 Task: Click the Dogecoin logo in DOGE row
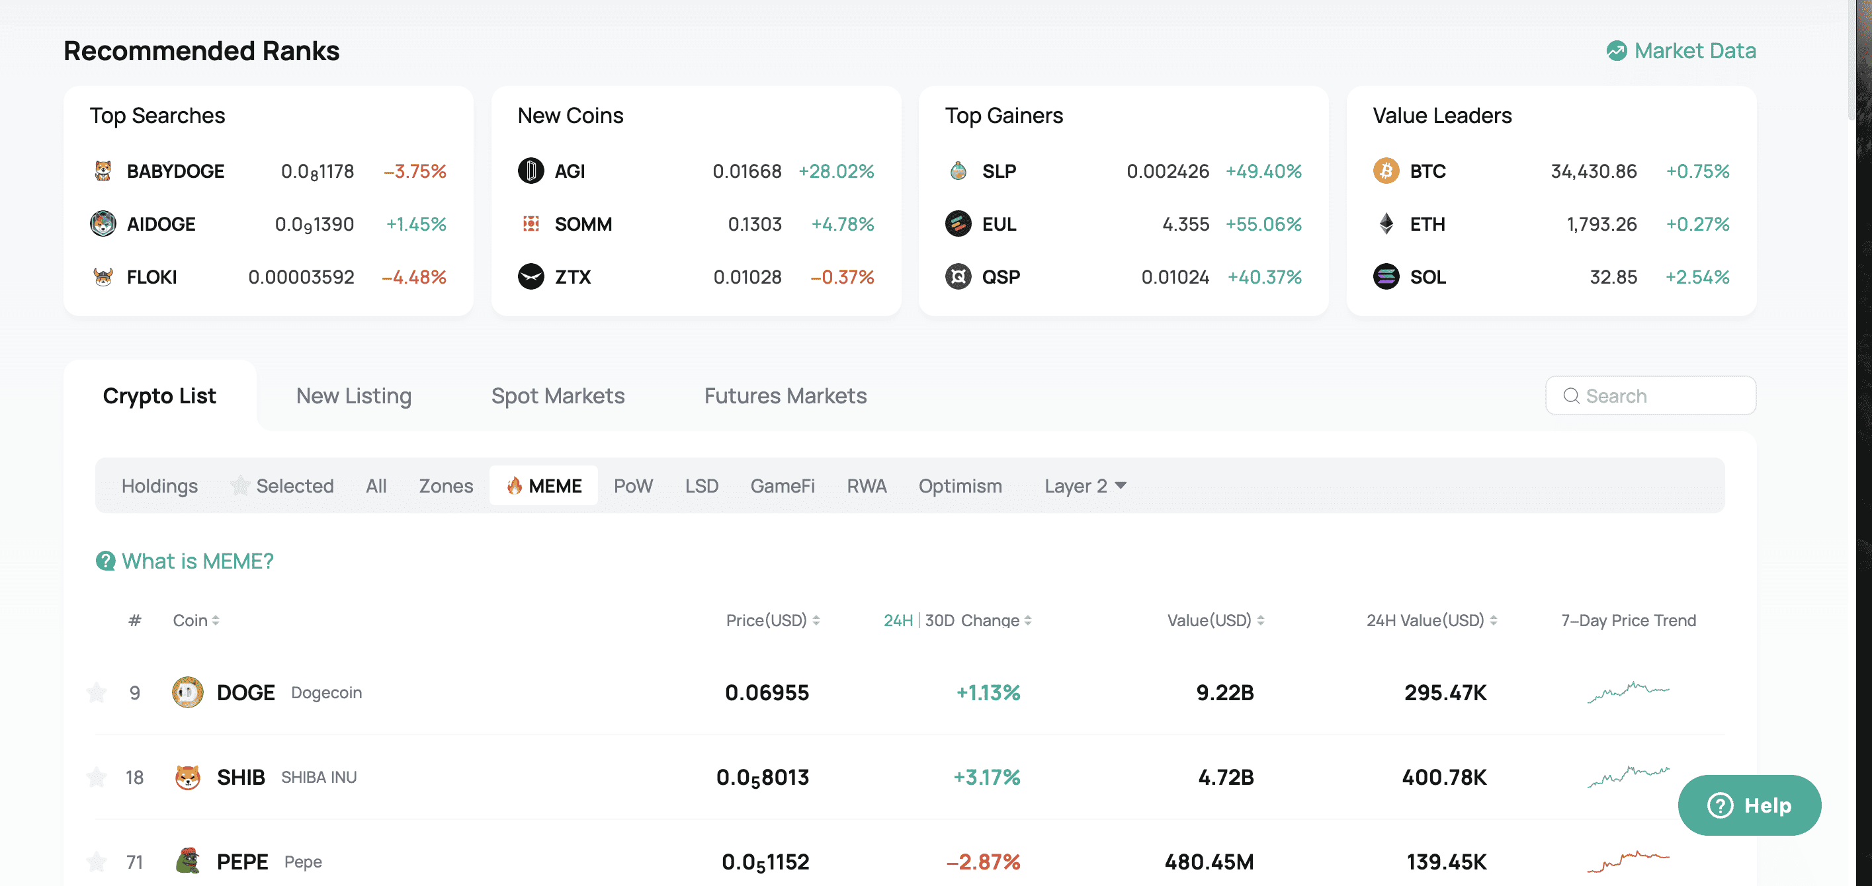(187, 692)
